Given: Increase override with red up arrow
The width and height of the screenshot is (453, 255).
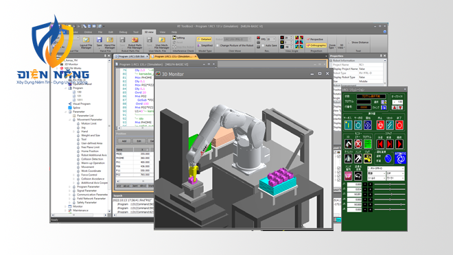Looking at the screenshot, I should coord(395,108).
